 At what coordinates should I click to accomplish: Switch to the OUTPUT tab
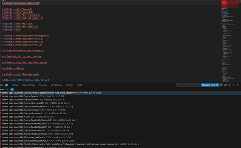point(15,85)
